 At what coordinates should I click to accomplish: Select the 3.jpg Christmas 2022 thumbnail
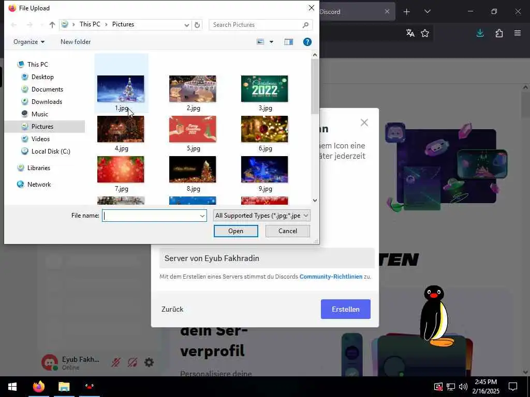pyautogui.click(x=264, y=89)
